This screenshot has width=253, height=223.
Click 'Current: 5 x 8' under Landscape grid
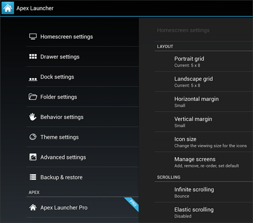187,85
